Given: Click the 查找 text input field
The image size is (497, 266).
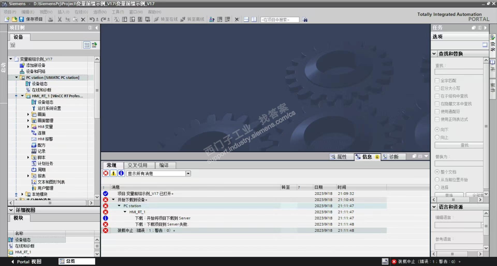Looking at the screenshot, I should pos(459,72).
